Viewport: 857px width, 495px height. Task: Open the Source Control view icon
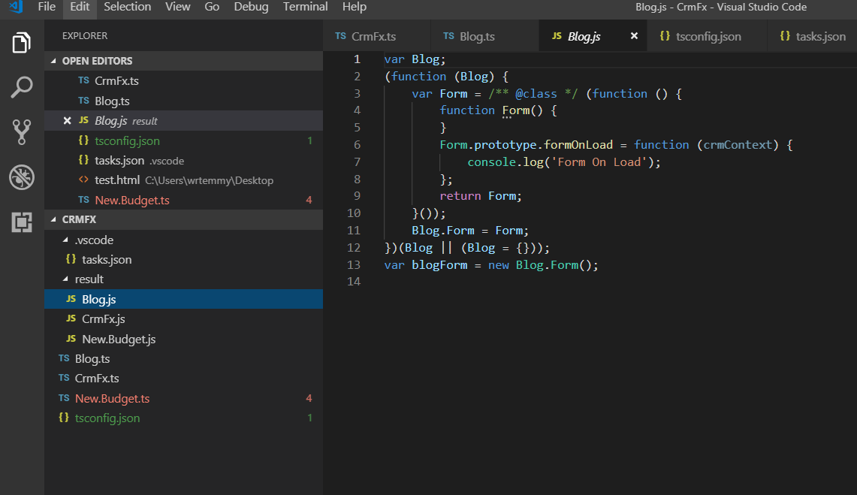coord(21,132)
